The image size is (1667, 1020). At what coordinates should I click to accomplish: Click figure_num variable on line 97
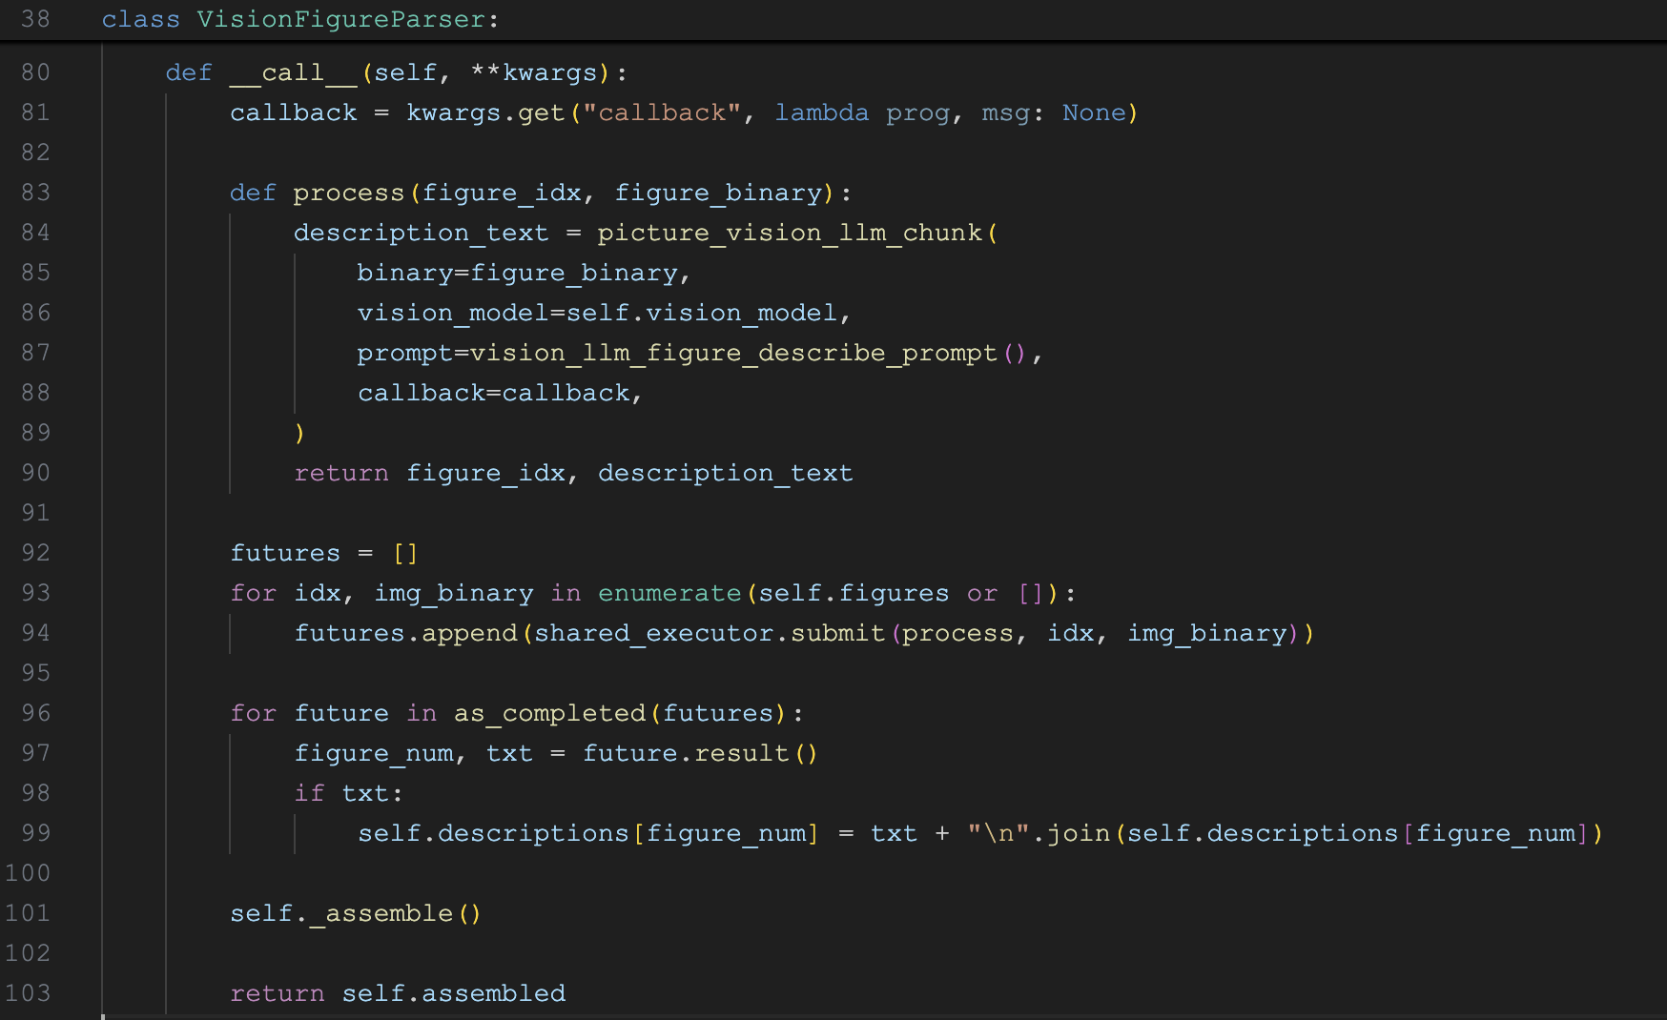click(374, 753)
